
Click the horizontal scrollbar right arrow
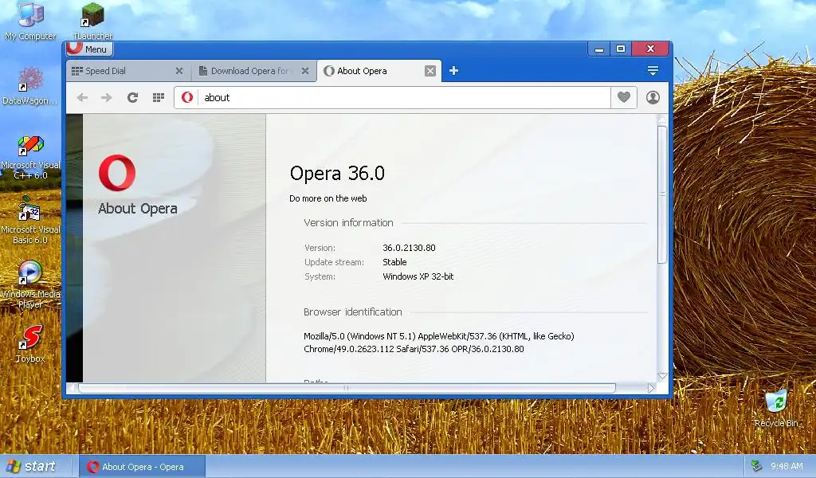(x=650, y=388)
